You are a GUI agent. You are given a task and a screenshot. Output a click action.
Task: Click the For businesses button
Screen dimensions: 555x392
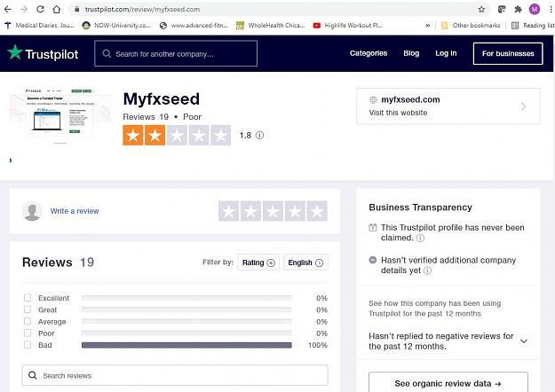(508, 53)
